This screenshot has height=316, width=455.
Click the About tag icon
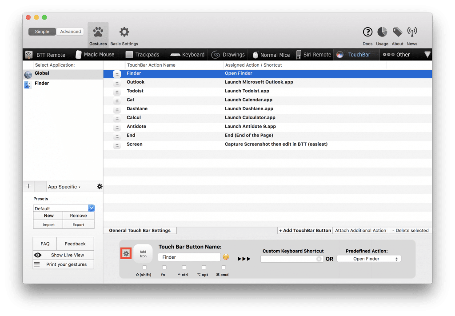tap(397, 32)
